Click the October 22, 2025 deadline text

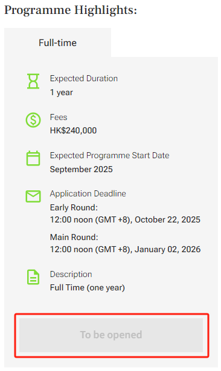click(x=167, y=219)
